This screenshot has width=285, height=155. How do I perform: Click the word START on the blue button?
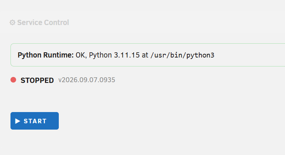pyautogui.click(x=35, y=121)
